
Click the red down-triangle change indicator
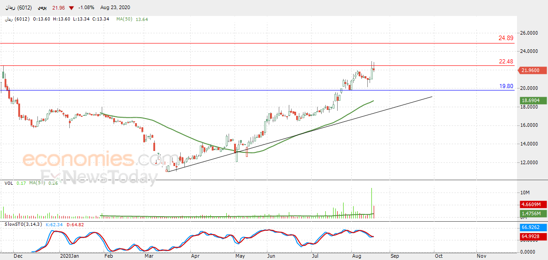click(x=71, y=8)
